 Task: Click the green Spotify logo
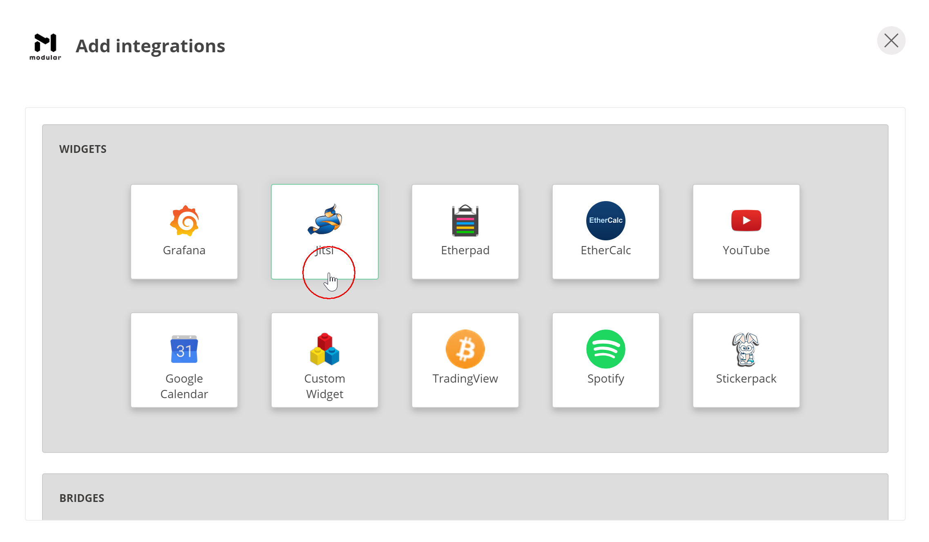(x=605, y=349)
